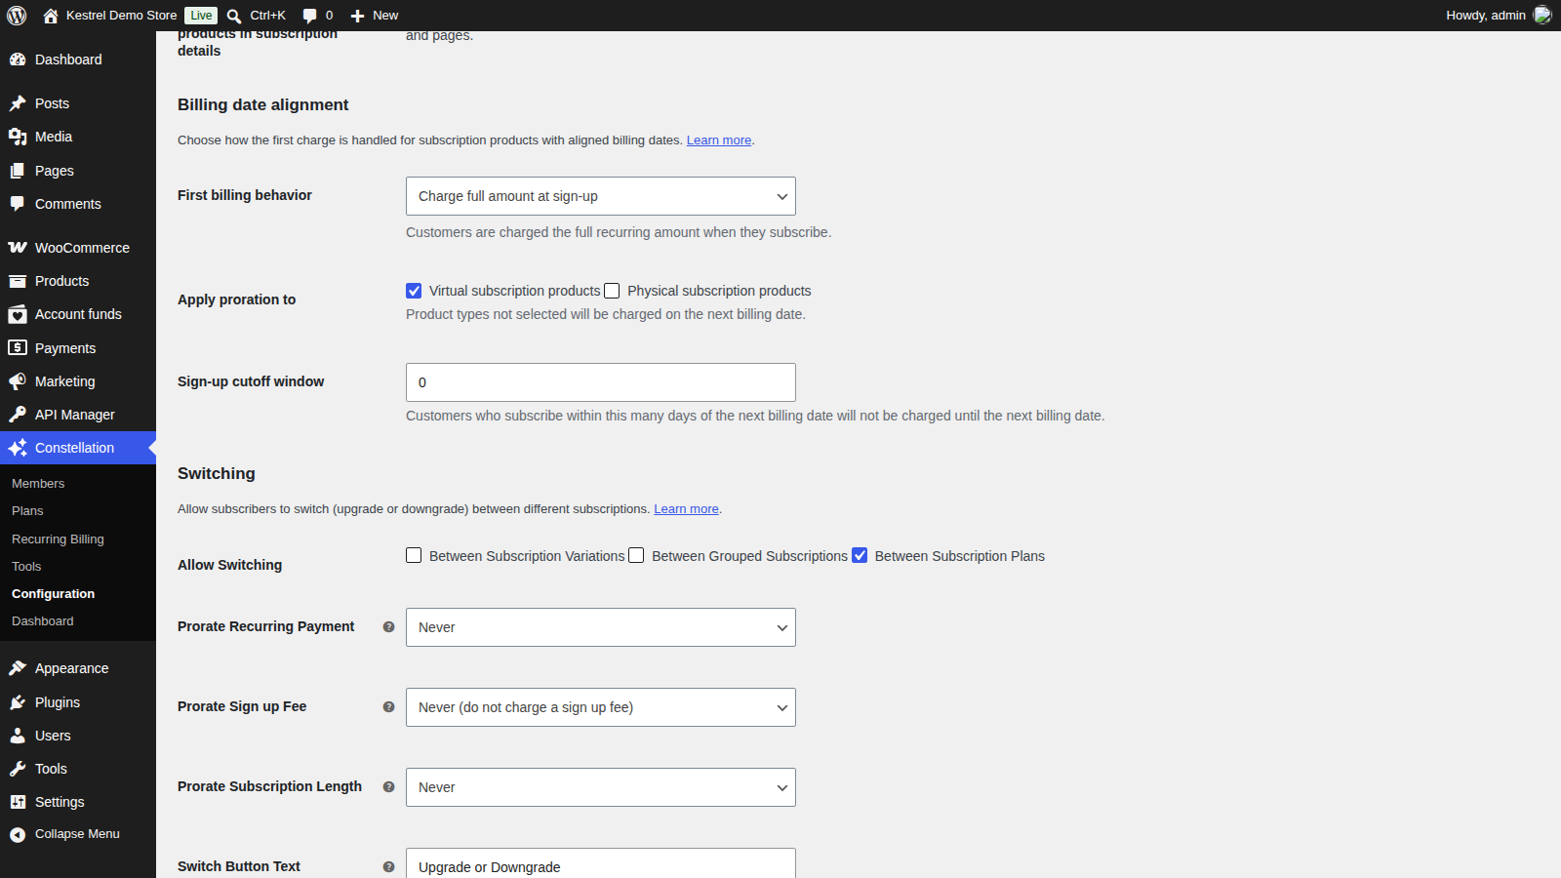The height and width of the screenshot is (878, 1561).
Task: Open Tools under the Constellation submenu
Action: (26, 567)
